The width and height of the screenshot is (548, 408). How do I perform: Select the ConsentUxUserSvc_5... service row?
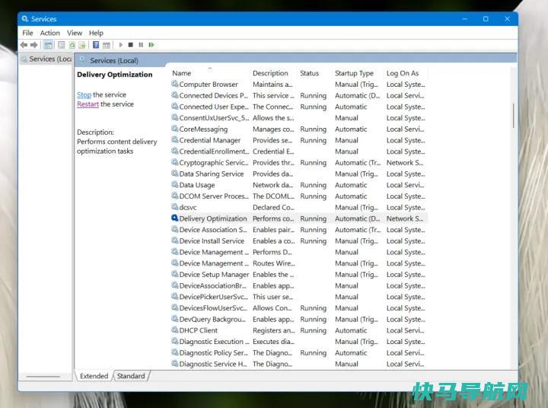(x=299, y=118)
